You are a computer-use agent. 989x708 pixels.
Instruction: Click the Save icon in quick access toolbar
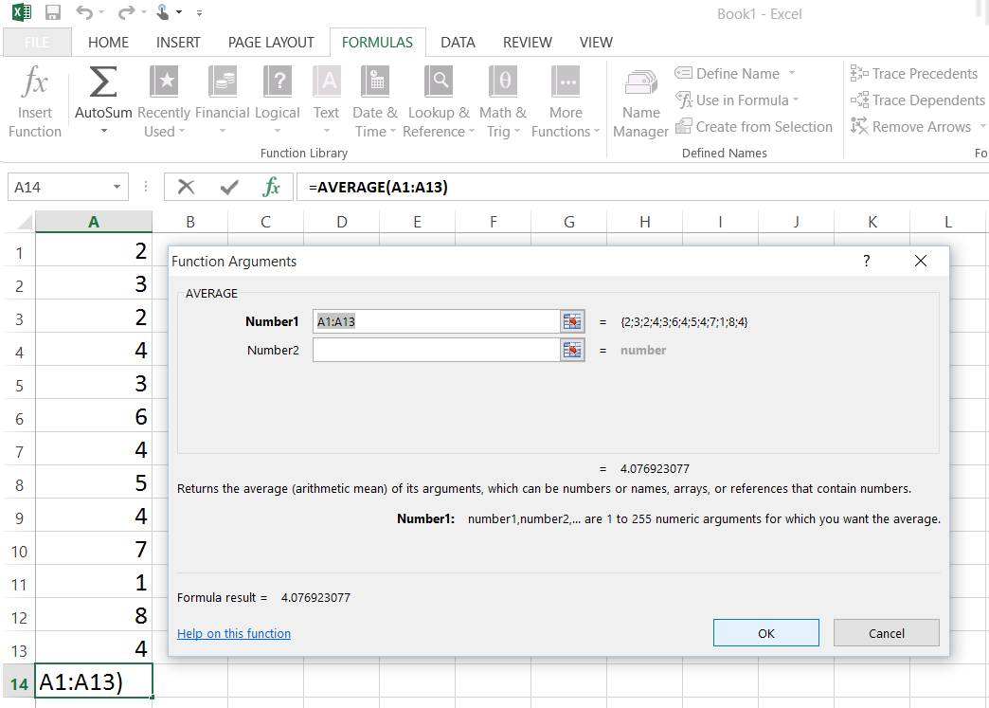click(x=53, y=12)
